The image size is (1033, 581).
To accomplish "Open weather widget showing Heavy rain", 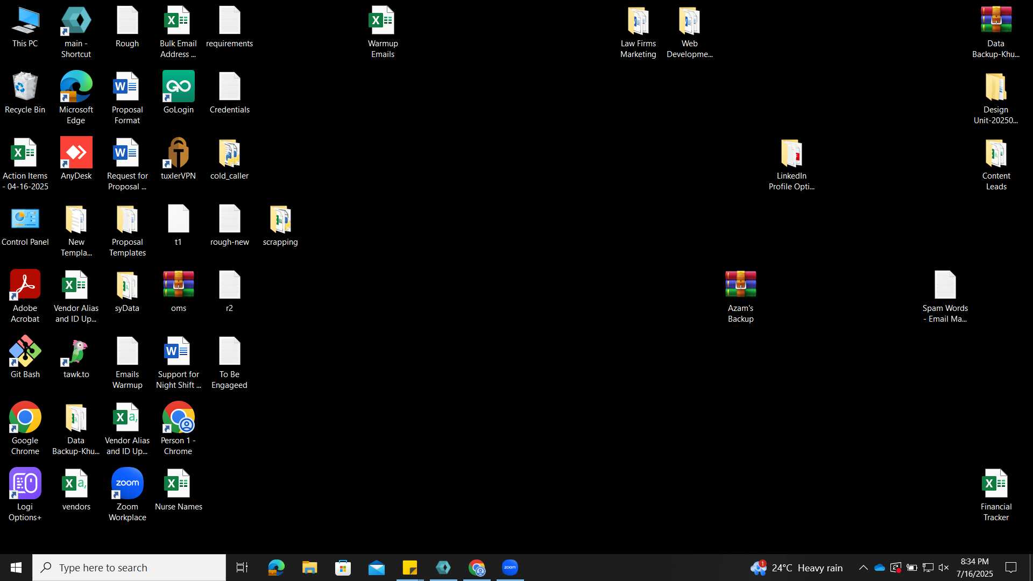I will click(797, 568).
